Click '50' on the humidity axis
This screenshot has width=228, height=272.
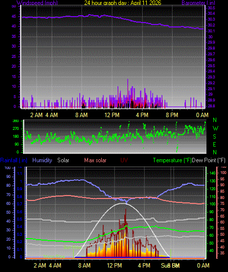(x=8, y=212)
